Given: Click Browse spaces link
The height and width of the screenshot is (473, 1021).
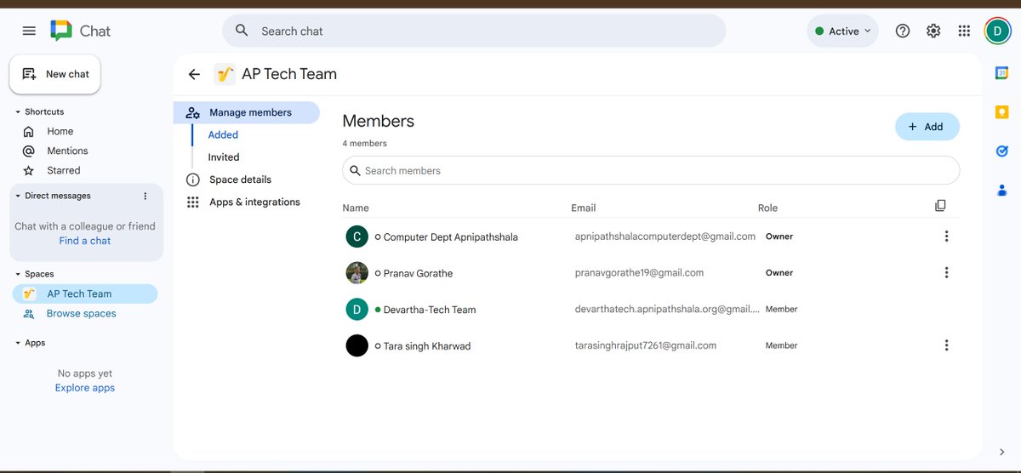Looking at the screenshot, I should tap(82, 313).
